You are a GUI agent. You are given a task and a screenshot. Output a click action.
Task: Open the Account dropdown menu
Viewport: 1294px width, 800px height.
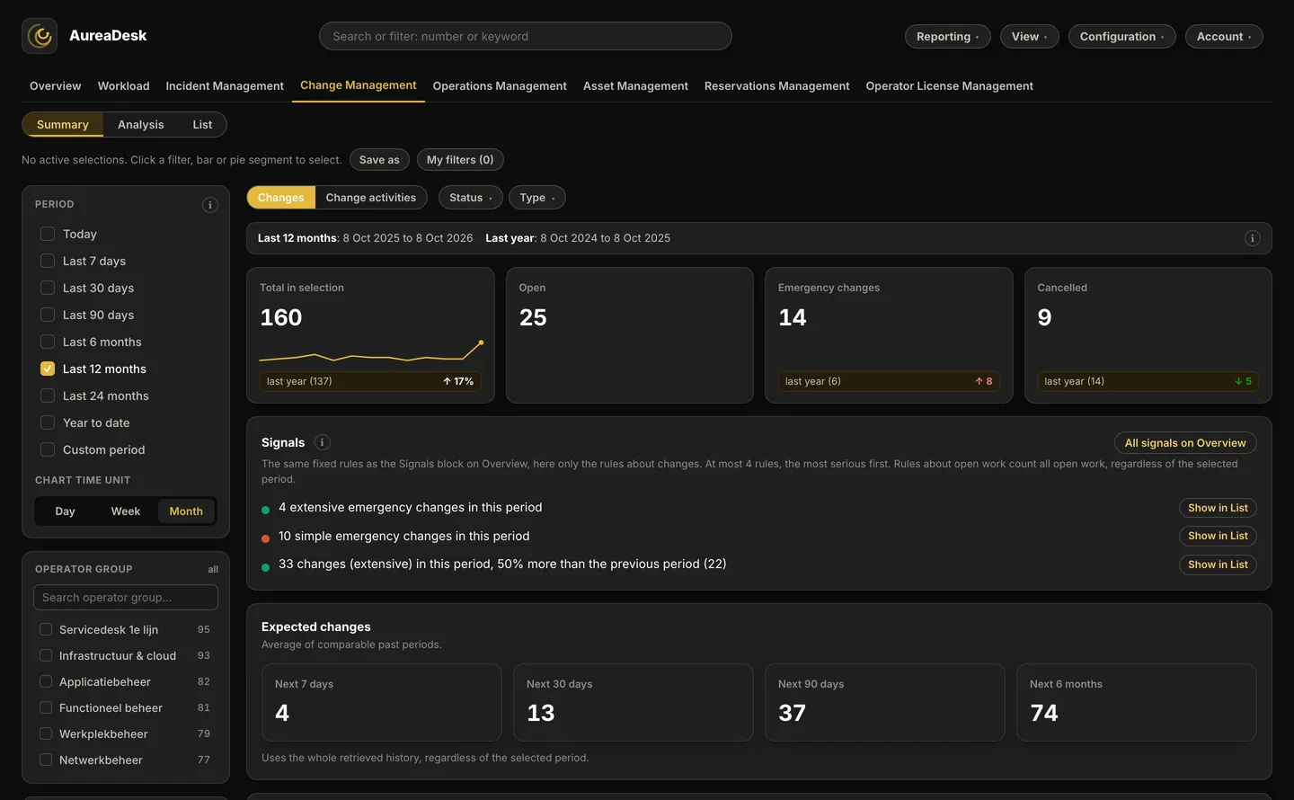(x=1224, y=36)
